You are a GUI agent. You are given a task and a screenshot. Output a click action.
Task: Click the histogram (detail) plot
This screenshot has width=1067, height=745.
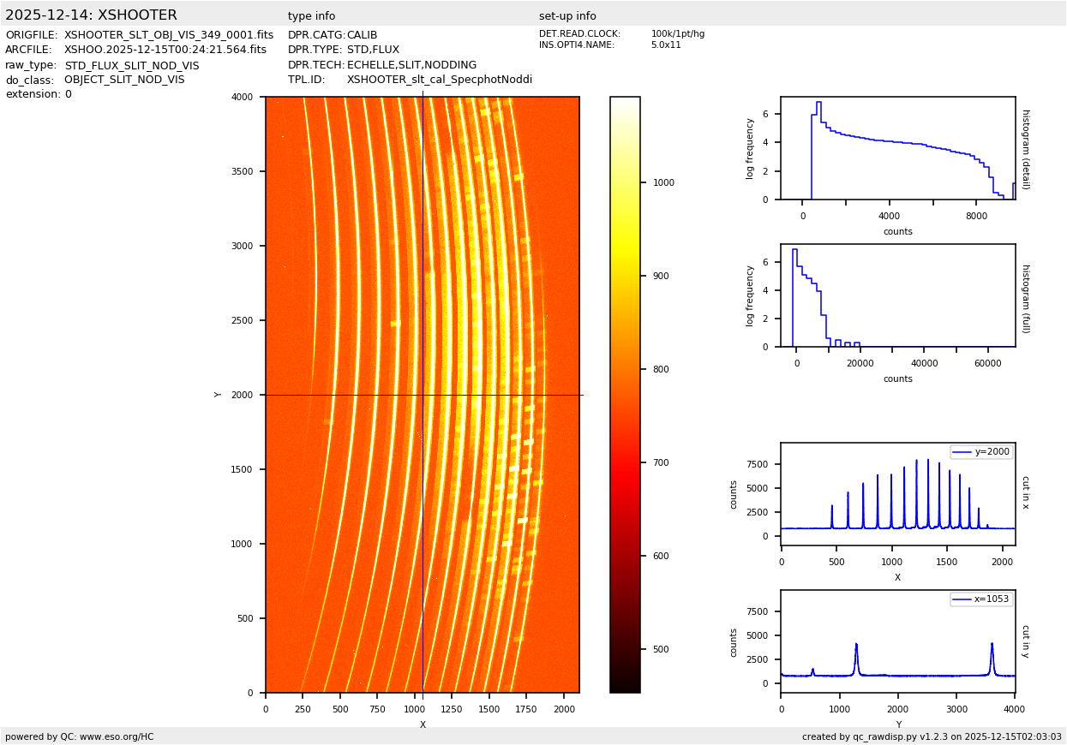pyautogui.click(x=897, y=148)
